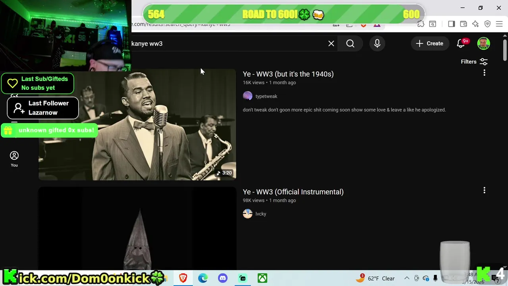The image size is (508, 286).
Task: Clear the YouTube search box
Action: pos(331,44)
